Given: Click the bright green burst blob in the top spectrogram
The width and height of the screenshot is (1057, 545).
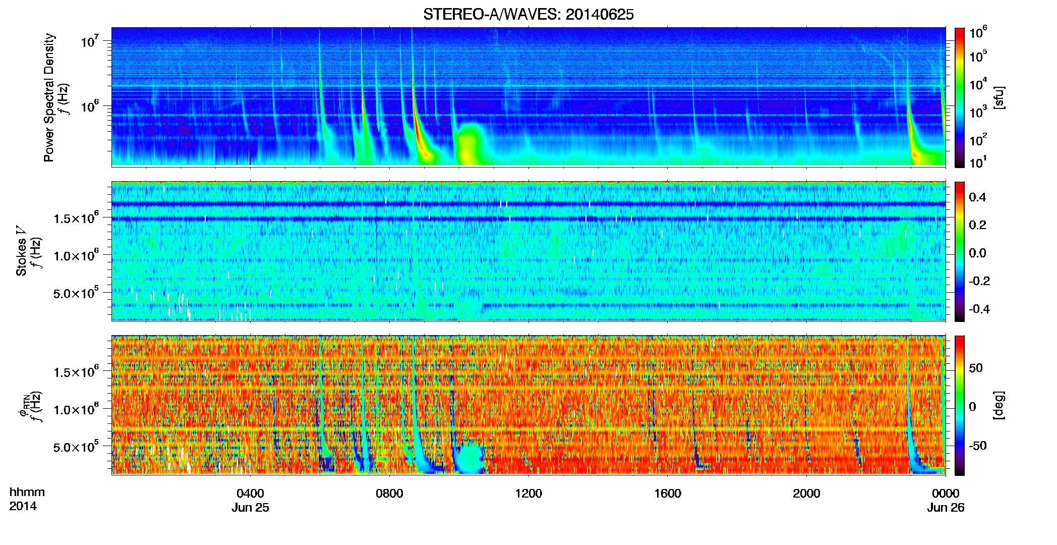Looking at the screenshot, I should [470, 144].
